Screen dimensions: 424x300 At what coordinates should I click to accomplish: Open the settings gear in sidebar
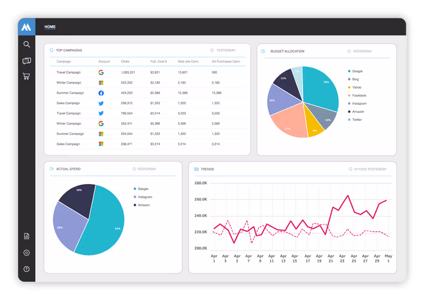coord(26,253)
